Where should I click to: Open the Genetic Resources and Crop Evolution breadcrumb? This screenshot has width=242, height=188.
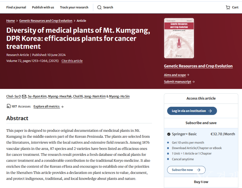pos(46,21)
